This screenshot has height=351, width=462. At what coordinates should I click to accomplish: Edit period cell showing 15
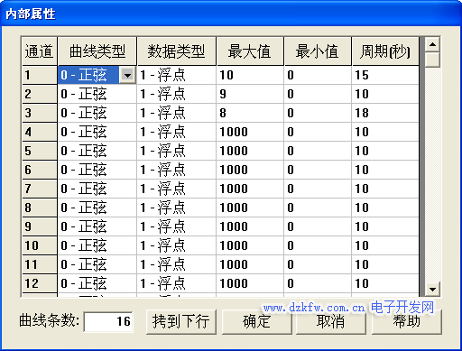click(385, 75)
